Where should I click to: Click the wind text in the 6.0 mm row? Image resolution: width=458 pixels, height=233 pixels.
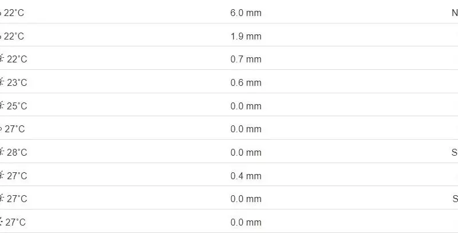point(455,13)
